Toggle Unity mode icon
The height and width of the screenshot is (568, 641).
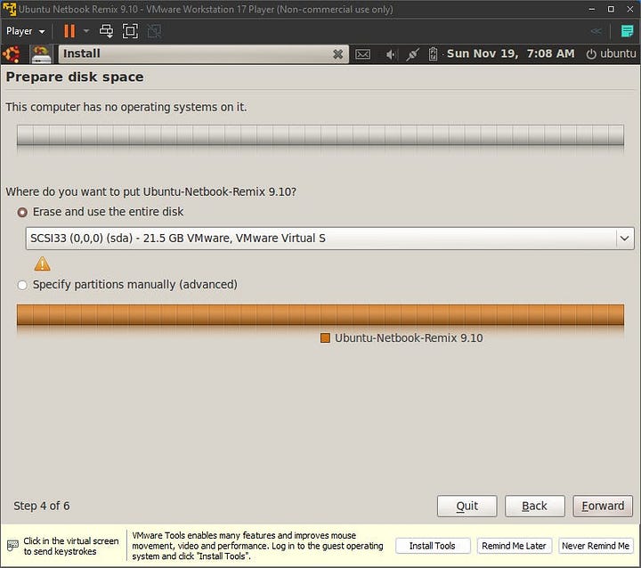(154, 31)
